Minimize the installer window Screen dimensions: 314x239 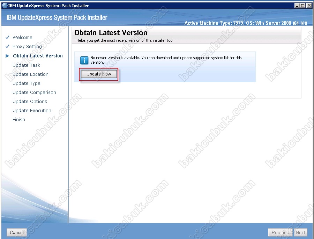297,6
